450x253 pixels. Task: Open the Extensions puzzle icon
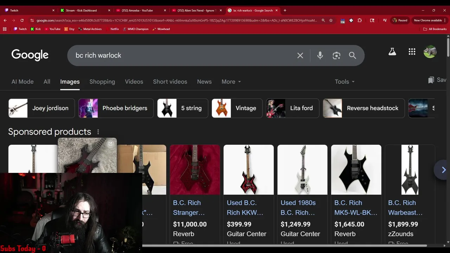[x=360, y=20]
